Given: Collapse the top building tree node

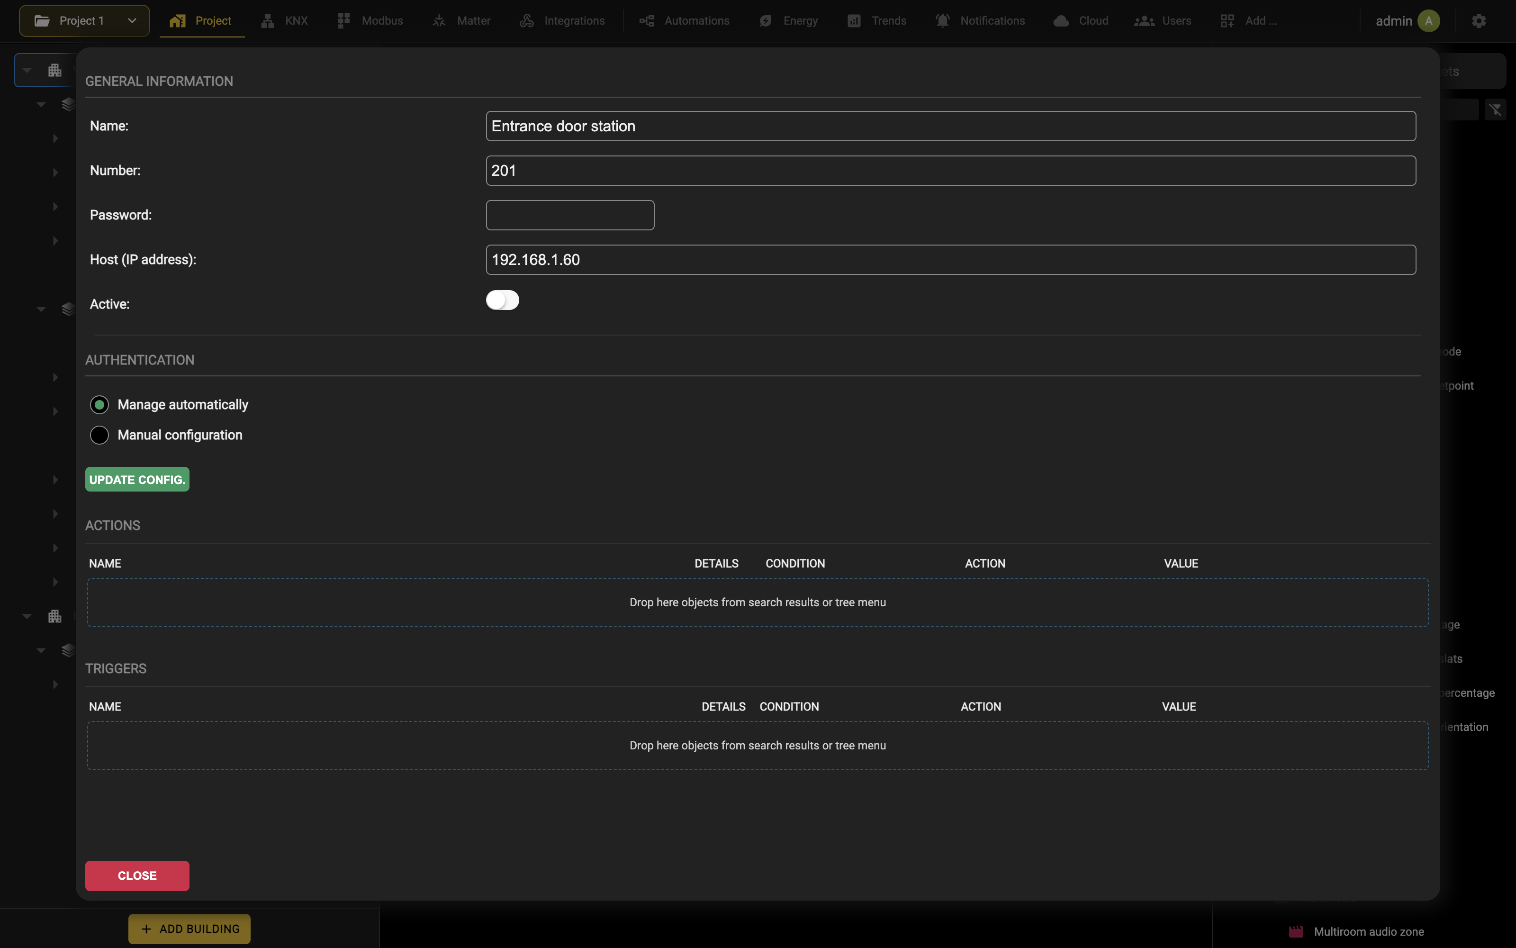Looking at the screenshot, I should tap(27, 70).
